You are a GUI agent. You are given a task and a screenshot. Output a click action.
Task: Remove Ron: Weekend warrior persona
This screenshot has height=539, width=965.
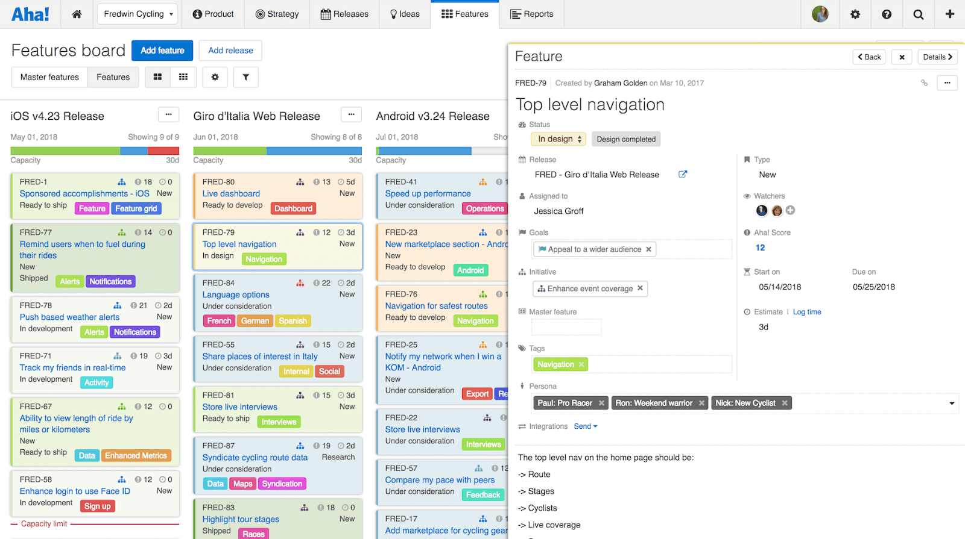pyautogui.click(x=701, y=403)
